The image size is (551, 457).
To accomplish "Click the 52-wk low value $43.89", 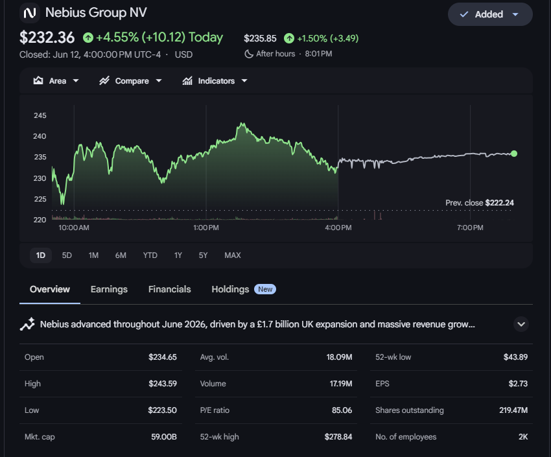I will pyautogui.click(x=515, y=357).
